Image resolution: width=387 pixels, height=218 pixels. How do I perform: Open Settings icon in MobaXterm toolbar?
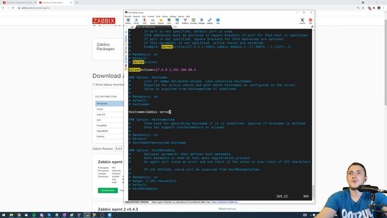tap(210, 21)
